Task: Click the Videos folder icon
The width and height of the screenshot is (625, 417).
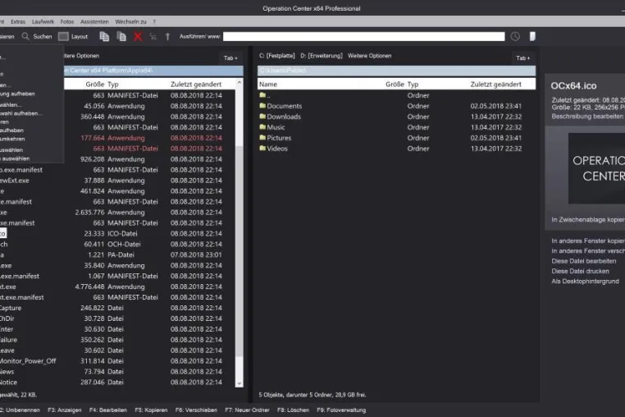Action: pyautogui.click(x=262, y=148)
